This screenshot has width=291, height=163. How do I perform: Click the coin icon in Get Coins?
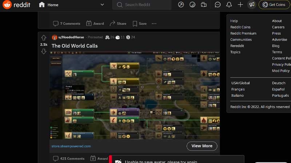click(x=265, y=5)
